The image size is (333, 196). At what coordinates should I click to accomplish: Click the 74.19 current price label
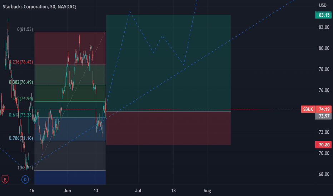(x=323, y=109)
